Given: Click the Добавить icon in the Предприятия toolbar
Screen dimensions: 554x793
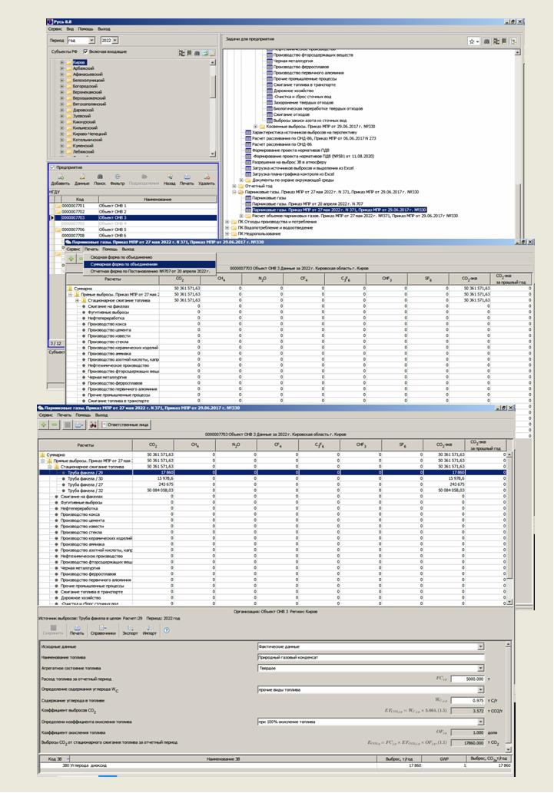Looking at the screenshot, I should (60, 177).
